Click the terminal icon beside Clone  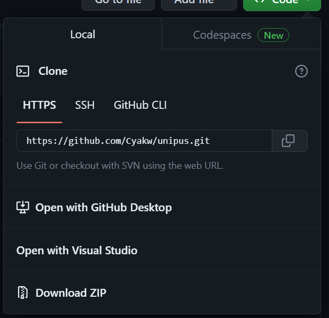(x=23, y=71)
